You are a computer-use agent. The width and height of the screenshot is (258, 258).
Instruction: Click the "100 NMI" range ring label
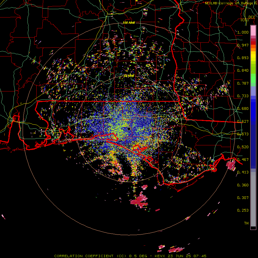click(129, 23)
